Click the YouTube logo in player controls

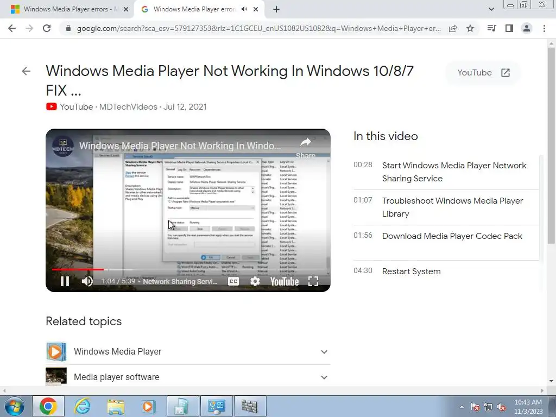click(x=285, y=282)
